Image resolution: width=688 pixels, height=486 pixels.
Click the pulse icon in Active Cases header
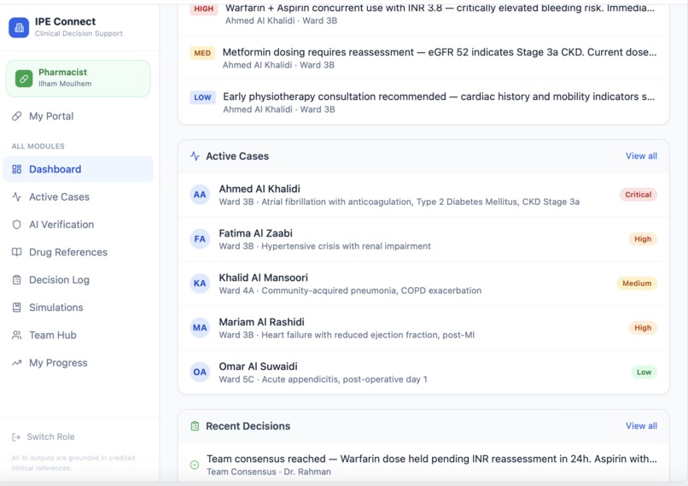point(195,156)
